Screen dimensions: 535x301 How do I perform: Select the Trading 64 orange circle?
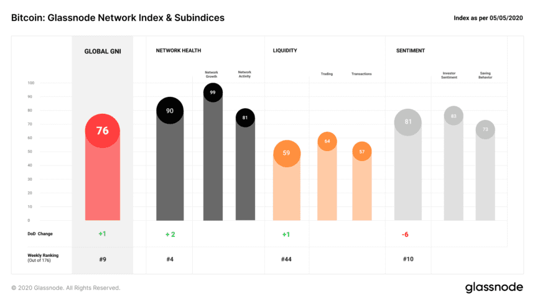(x=327, y=141)
